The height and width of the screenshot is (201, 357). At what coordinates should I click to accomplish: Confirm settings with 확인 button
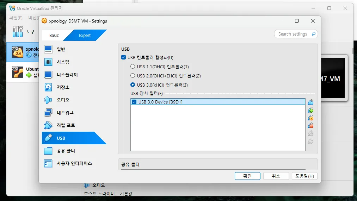point(247,176)
